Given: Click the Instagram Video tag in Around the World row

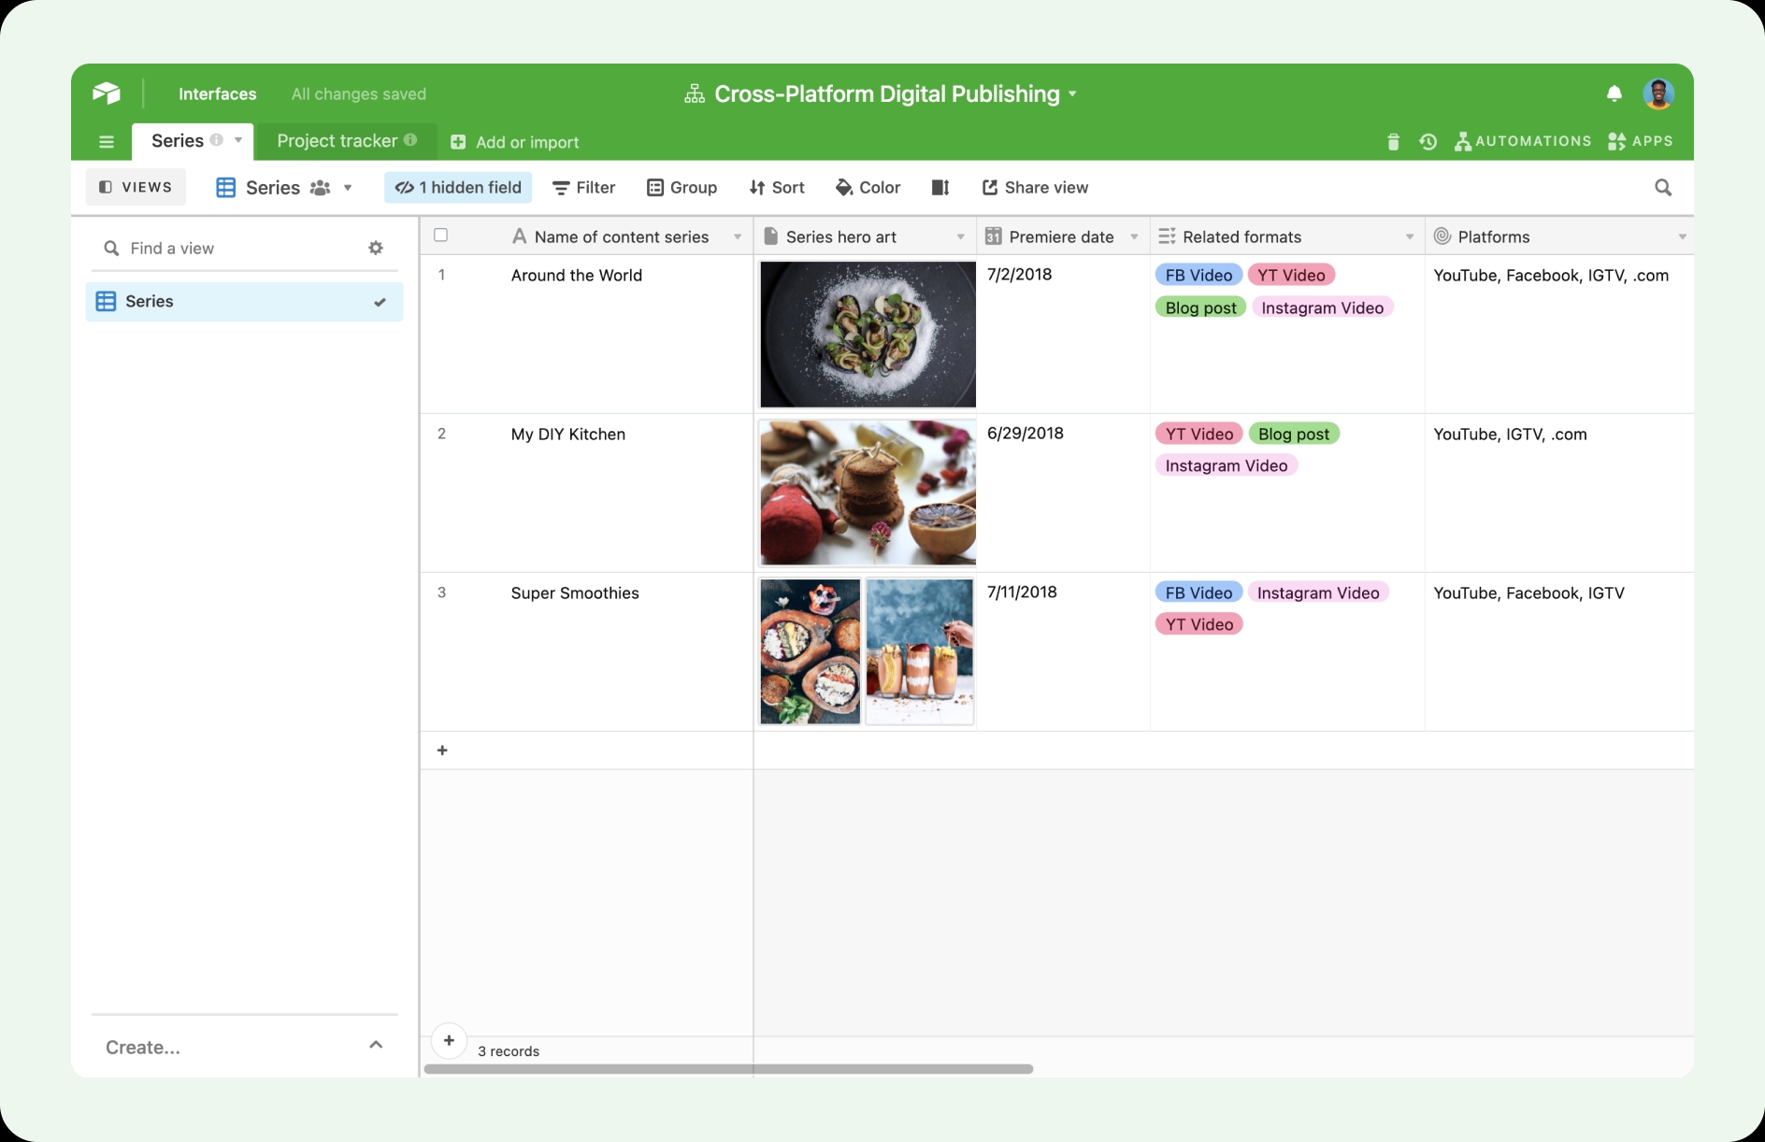Looking at the screenshot, I should [1322, 307].
